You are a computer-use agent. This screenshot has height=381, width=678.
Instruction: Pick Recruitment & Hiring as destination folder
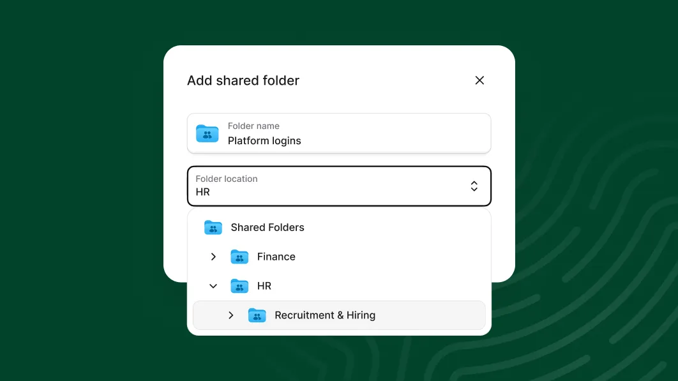point(325,315)
